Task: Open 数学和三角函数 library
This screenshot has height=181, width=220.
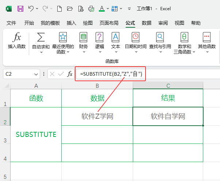Action: (x=184, y=43)
